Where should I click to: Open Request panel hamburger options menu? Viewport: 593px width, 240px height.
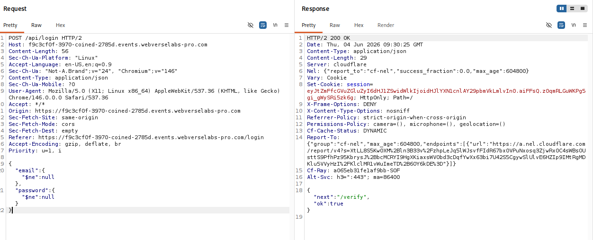[287, 25]
